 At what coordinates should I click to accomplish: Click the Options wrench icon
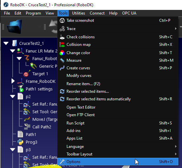(x=62, y=162)
